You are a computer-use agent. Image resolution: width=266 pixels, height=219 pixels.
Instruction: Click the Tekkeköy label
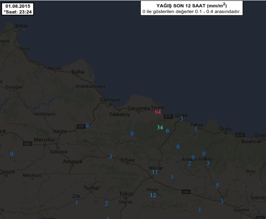point(120,115)
